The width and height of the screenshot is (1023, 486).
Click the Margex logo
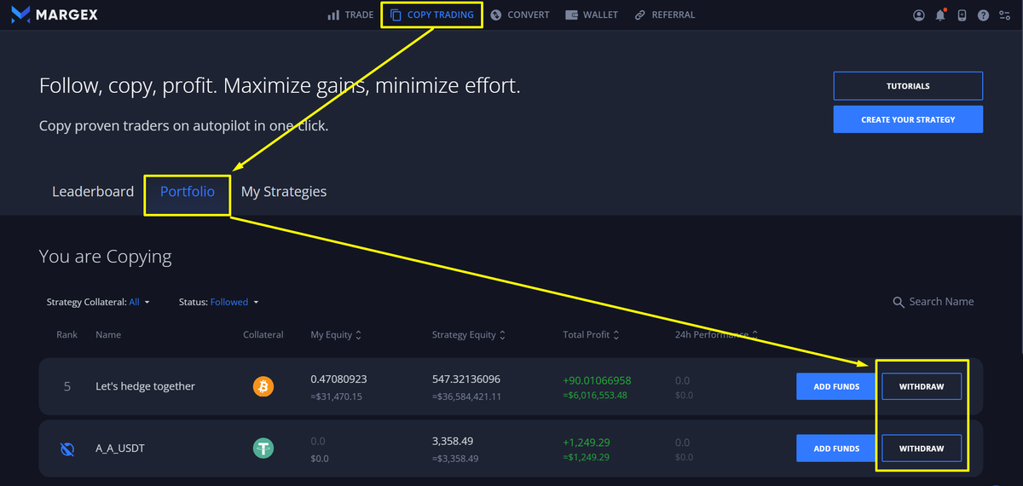pos(55,14)
